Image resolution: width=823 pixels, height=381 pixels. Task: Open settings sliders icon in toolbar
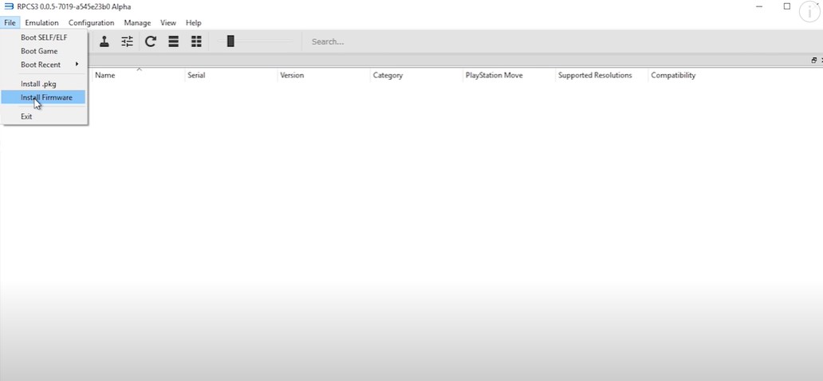tap(127, 41)
